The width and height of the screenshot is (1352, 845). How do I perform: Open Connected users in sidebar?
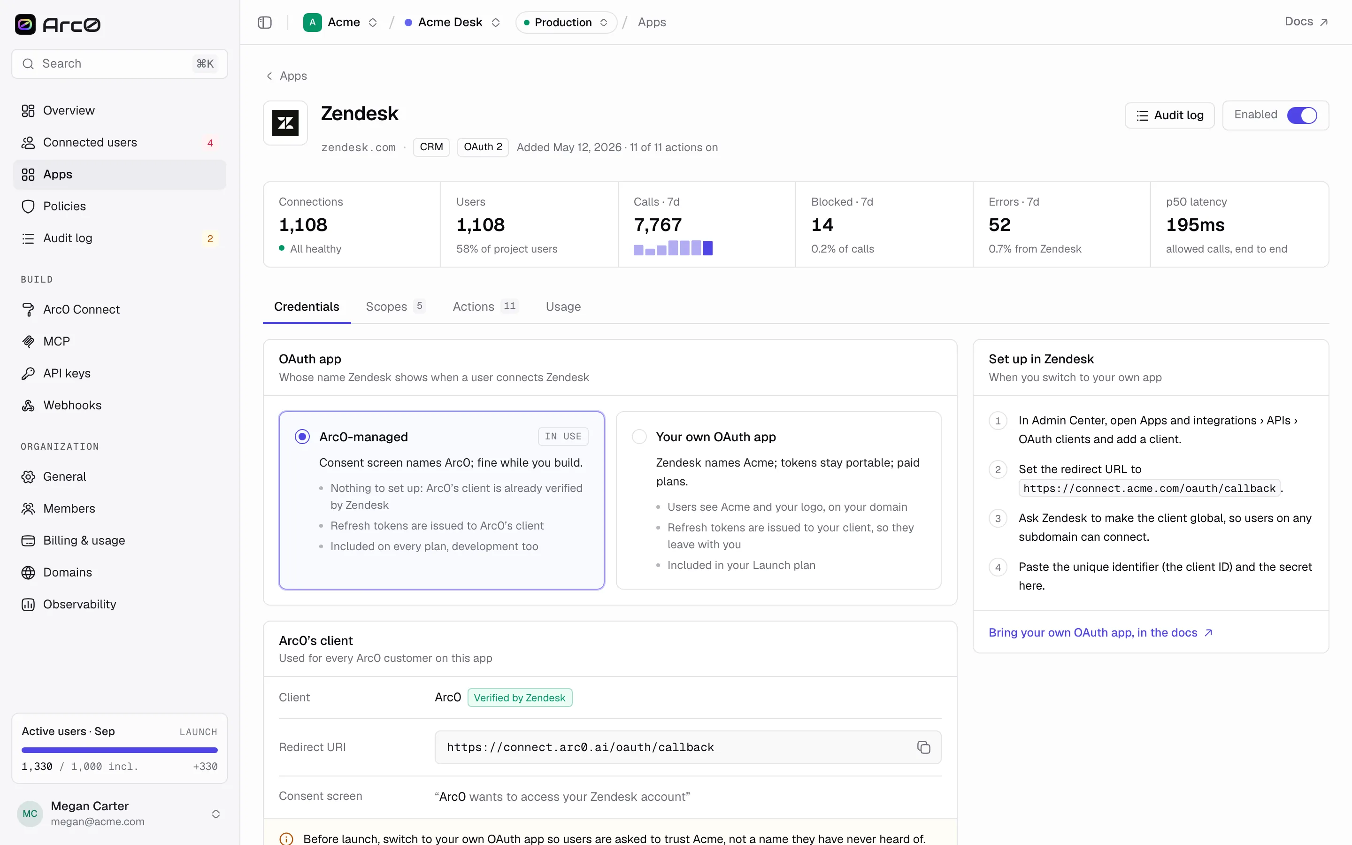(x=120, y=143)
